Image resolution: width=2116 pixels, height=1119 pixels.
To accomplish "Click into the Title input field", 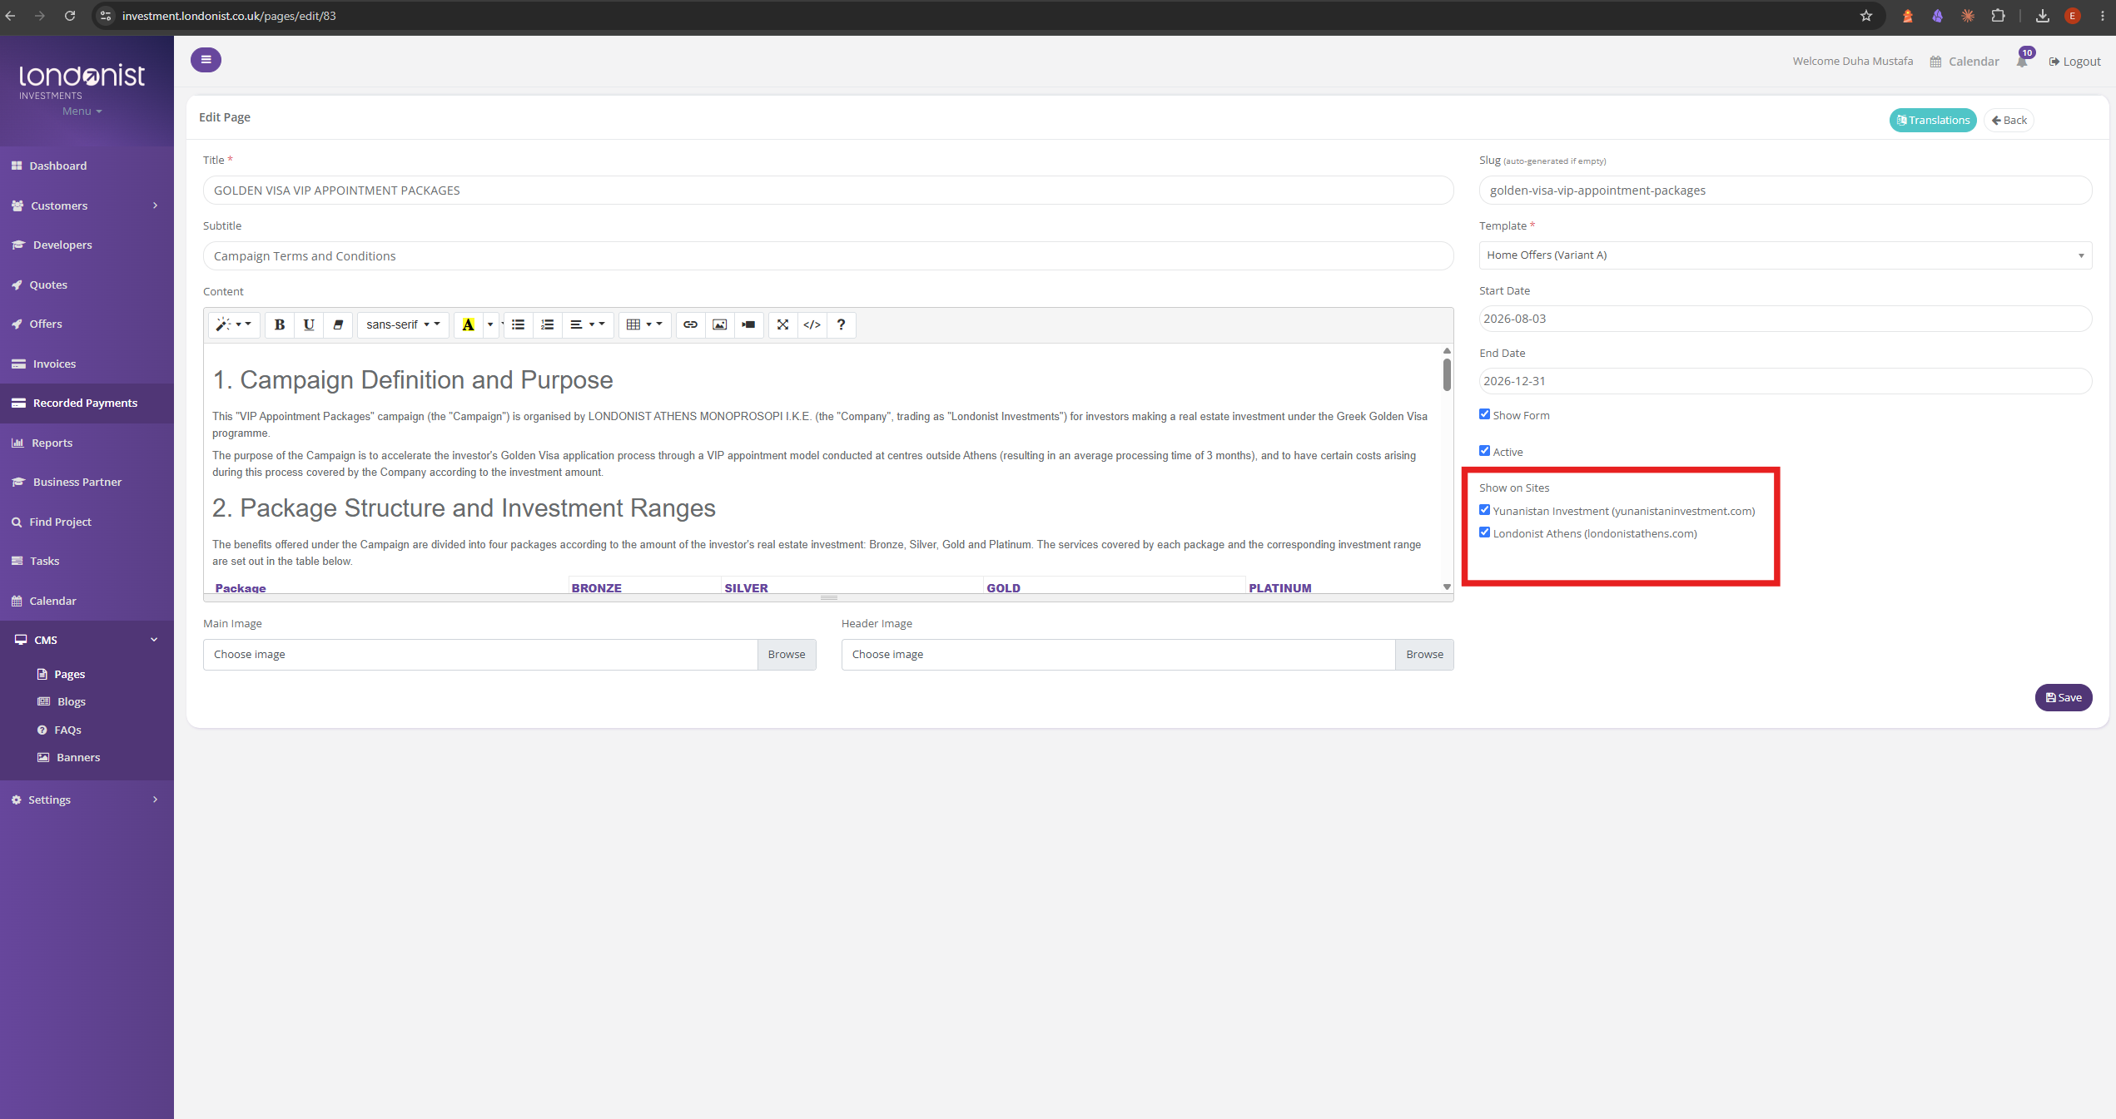I will tap(828, 191).
